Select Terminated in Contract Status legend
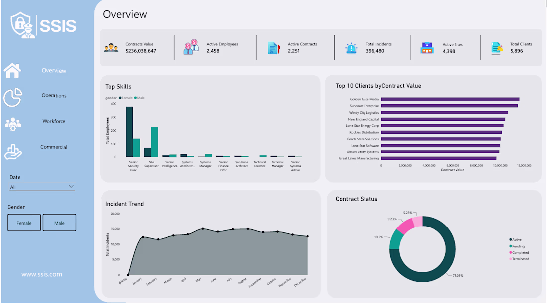 click(520, 259)
